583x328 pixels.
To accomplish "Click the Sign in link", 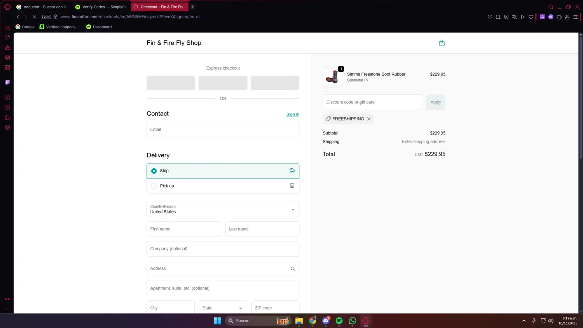I will coord(293,114).
